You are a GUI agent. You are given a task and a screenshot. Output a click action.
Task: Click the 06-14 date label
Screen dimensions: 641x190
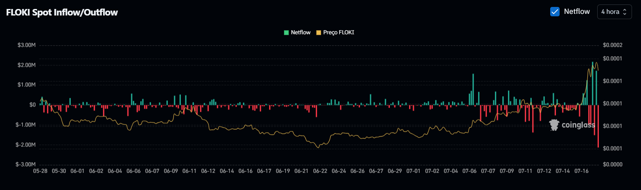coord(227,171)
